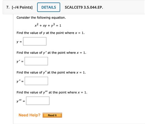Click the "y'' =" label beside third box
Image resolution: width=145 pixels, height=124 pixels.
tap(20, 81)
